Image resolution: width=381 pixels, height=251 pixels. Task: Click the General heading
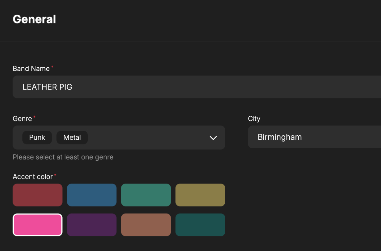pos(34,19)
